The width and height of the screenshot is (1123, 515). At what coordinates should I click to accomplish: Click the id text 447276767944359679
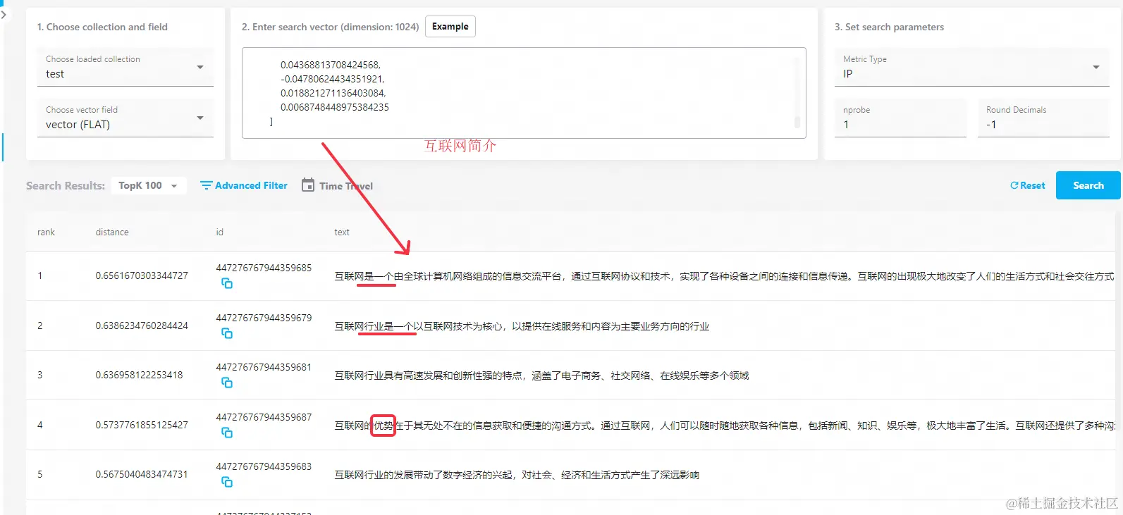(x=264, y=318)
